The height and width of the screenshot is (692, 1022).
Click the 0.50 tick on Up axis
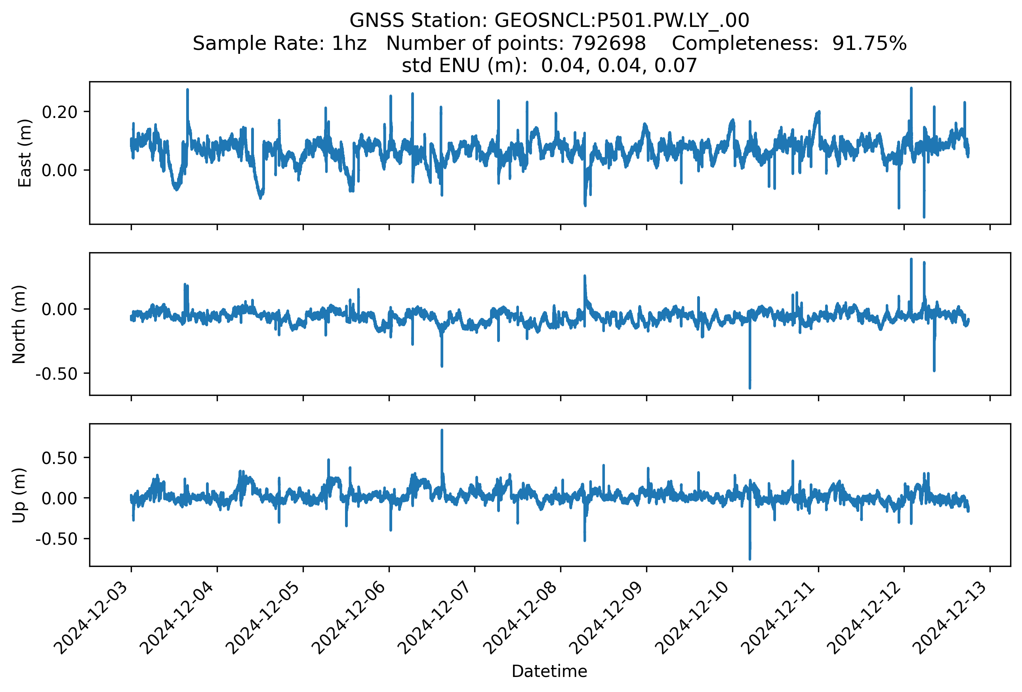tap(59, 458)
